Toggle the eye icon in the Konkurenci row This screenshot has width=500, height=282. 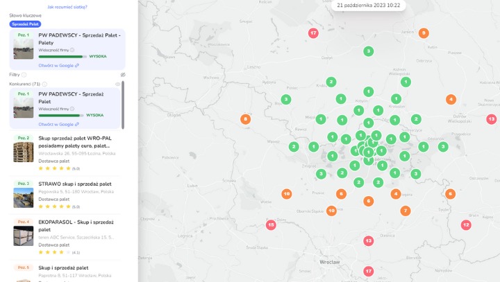tap(117, 84)
